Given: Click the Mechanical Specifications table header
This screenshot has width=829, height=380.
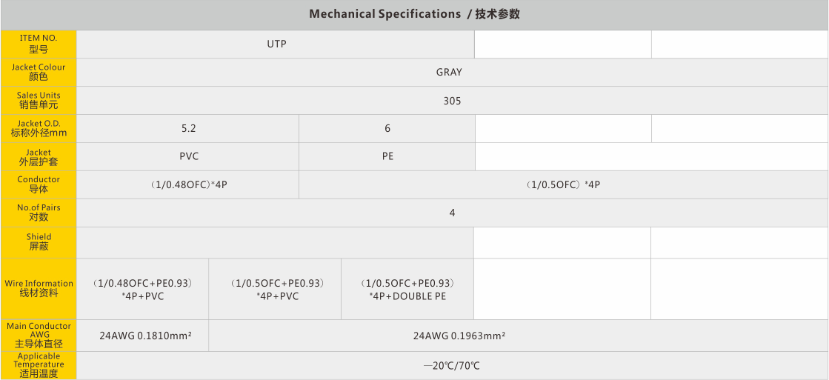Looking at the screenshot, I should click(x=414, y=14).
